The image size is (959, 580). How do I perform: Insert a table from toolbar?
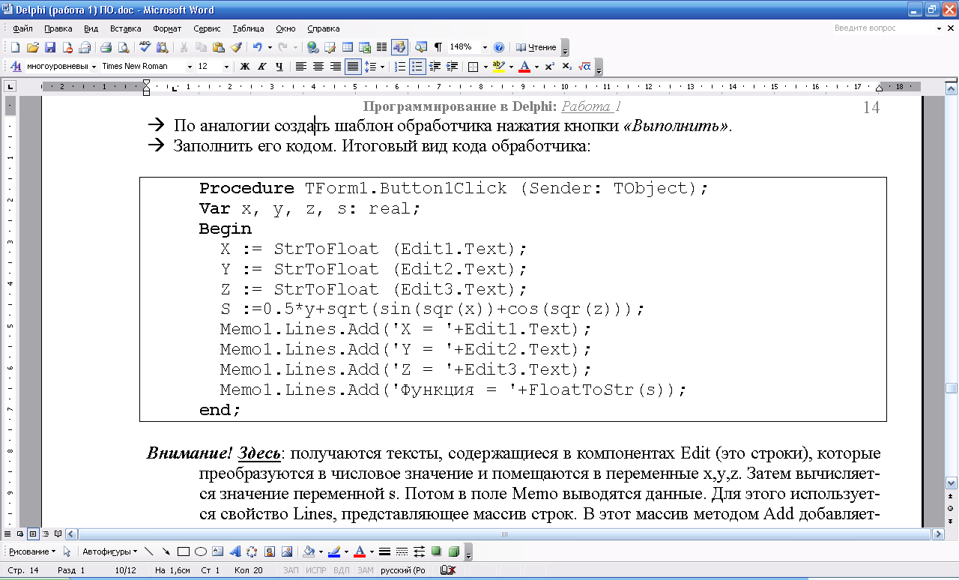(x=348, y=47)
